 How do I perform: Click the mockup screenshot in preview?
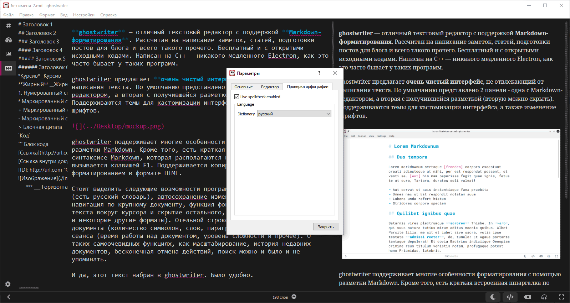click(x=451, y=194)
